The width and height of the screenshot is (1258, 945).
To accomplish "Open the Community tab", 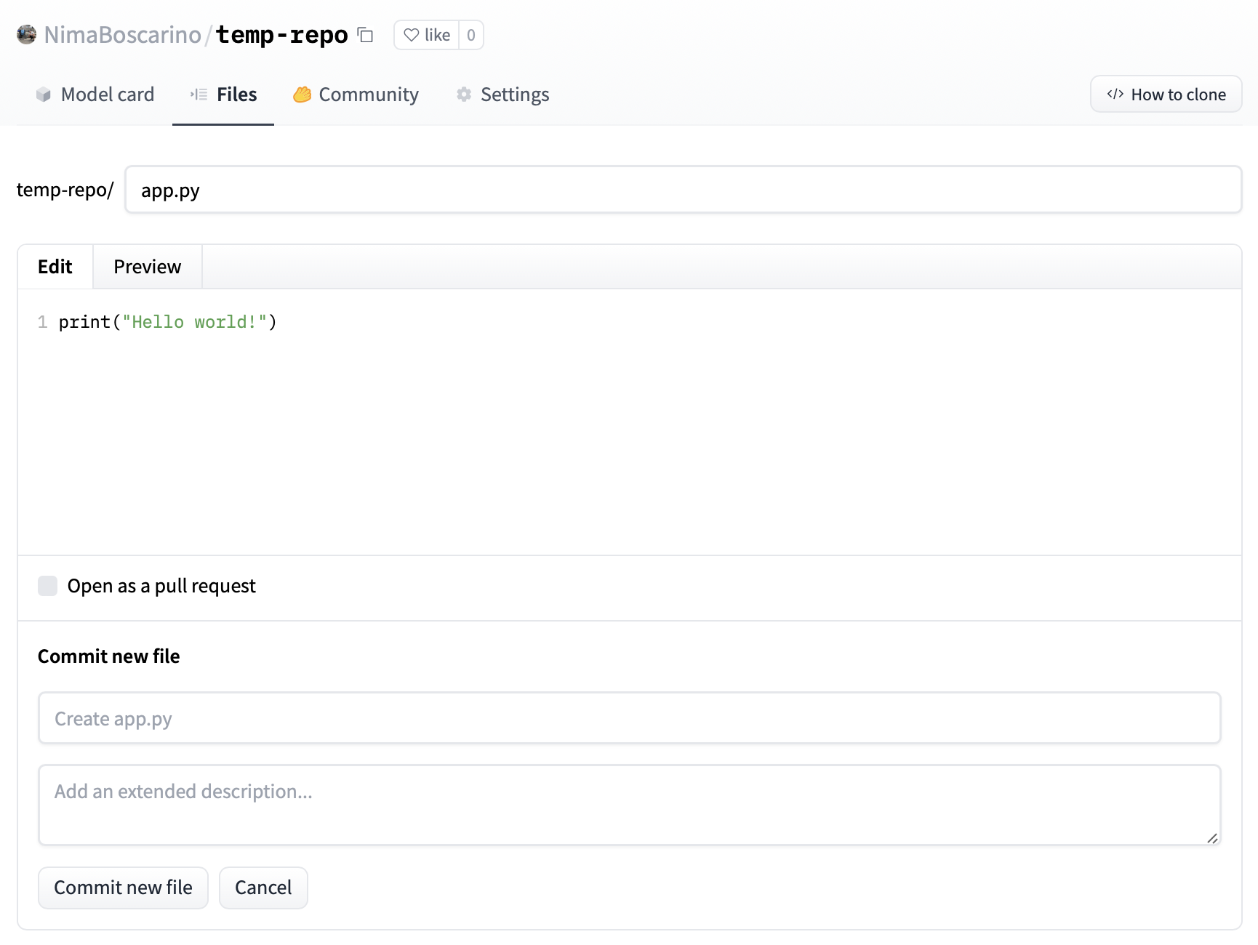I will click(356, 94).
